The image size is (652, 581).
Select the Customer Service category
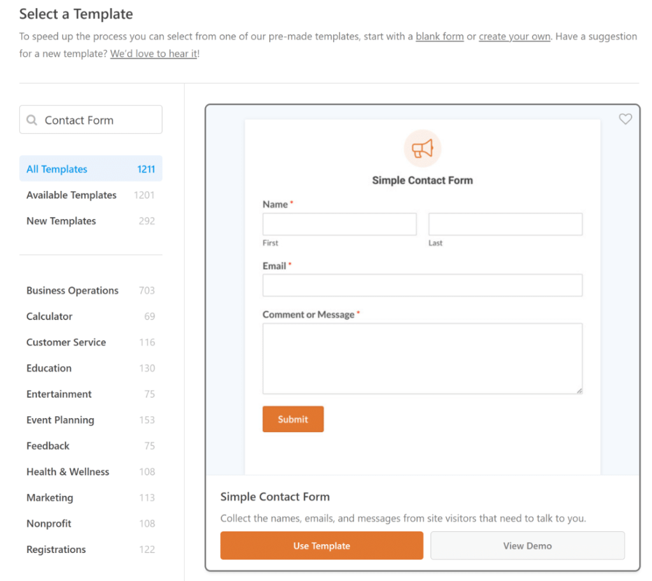(x=66, y=342)
